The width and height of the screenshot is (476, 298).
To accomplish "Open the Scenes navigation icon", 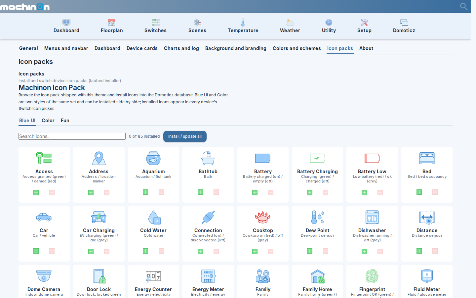I will pyautogui.click(x=197, y=23).
